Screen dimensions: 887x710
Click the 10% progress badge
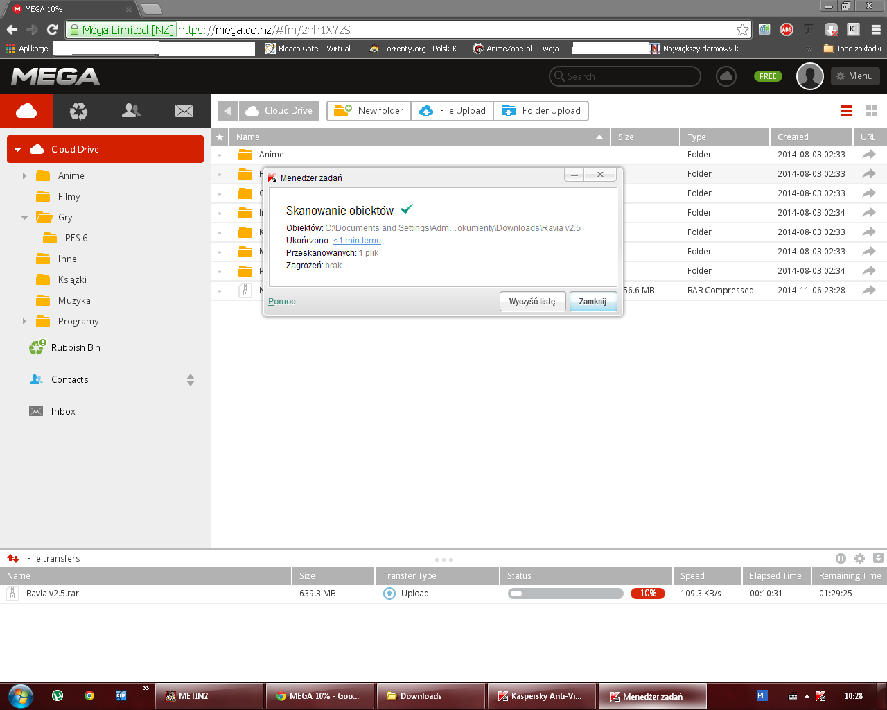coord(648,594)
